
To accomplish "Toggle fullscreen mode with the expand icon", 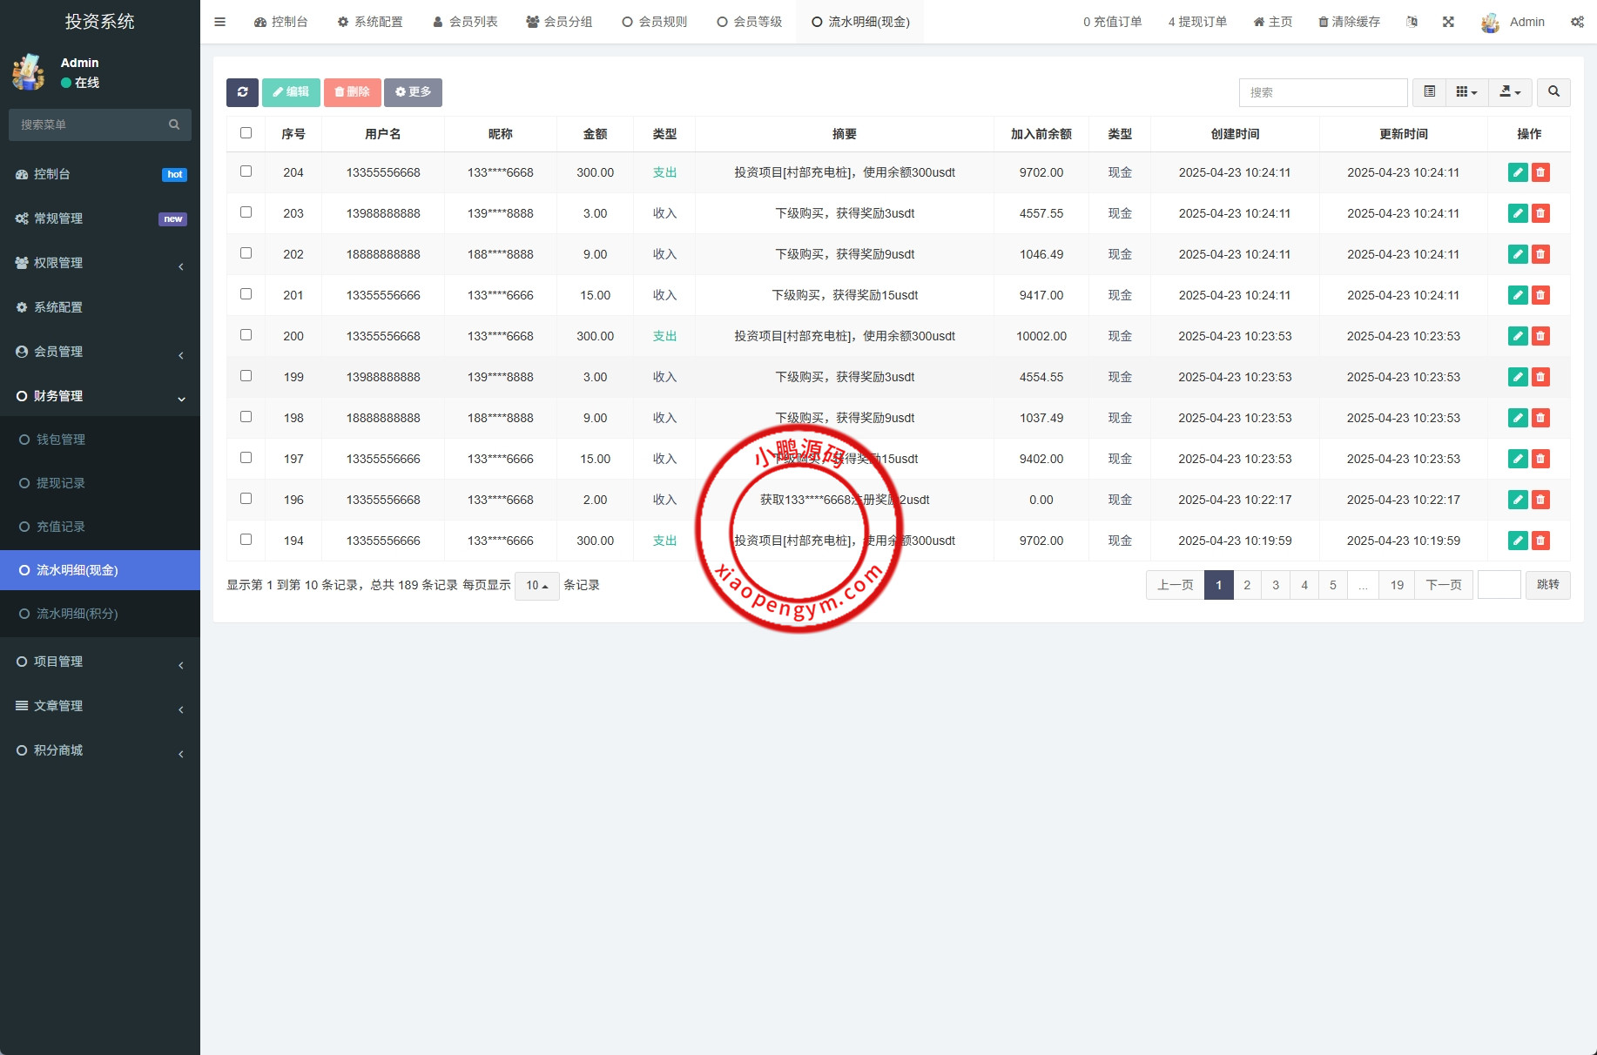I will click(x=1448, y=22).
